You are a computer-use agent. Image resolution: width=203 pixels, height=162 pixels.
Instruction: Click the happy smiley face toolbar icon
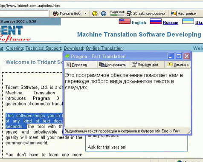coord(95,14)
